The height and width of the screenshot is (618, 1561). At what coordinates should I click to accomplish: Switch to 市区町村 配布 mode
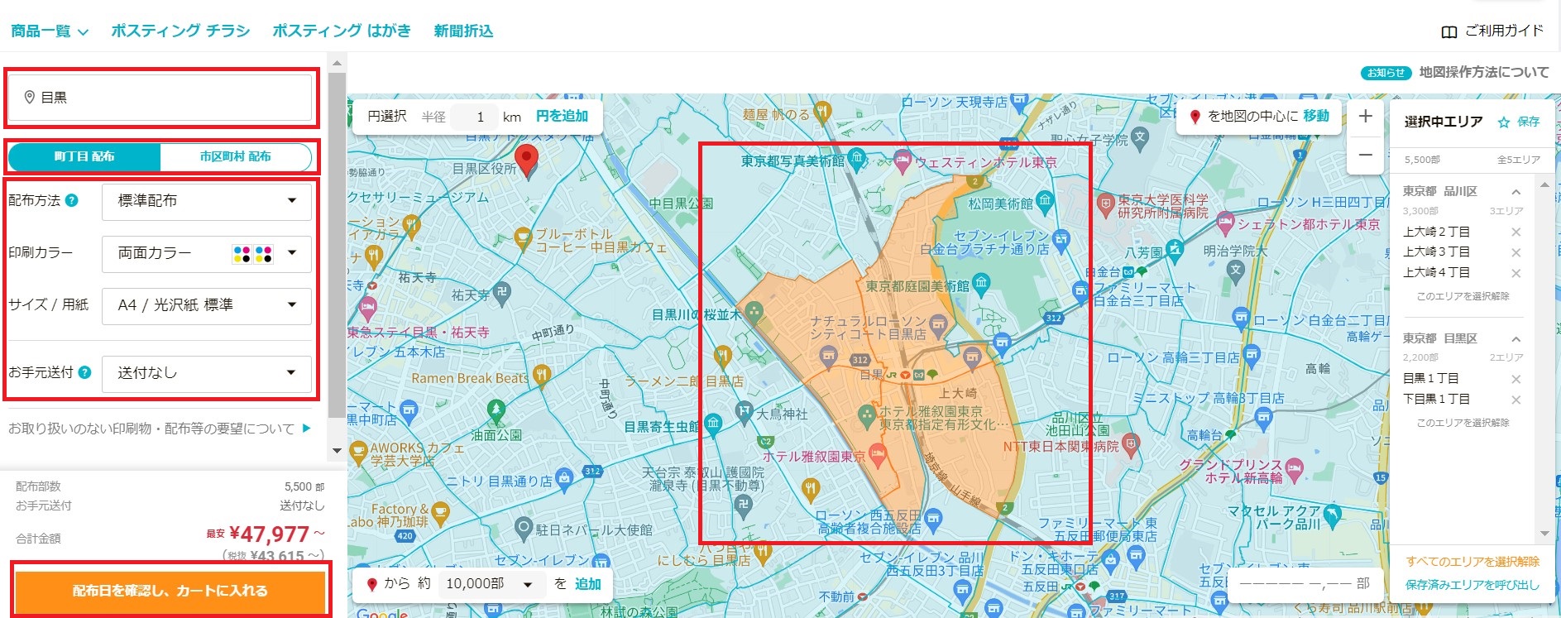point(235,156)
